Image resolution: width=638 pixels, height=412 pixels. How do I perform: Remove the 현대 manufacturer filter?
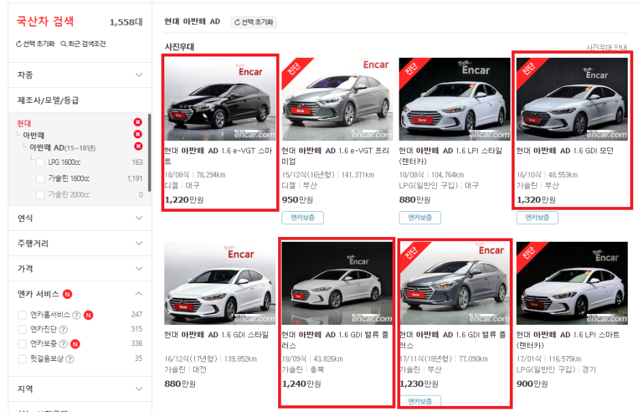coord(138,122)
